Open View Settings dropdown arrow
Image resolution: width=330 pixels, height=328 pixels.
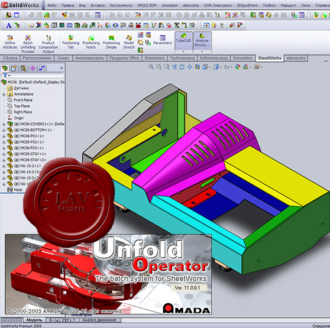(261, 67)
